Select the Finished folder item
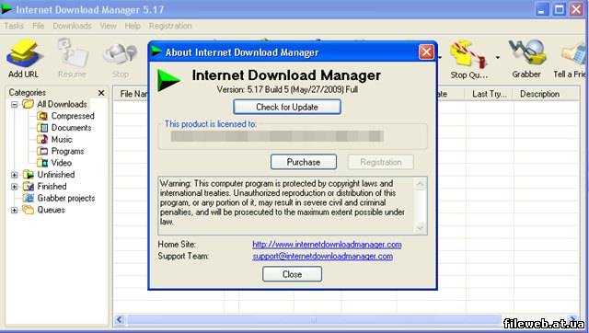The height and width of the screenshot is (333, 589). pos(45,186)
